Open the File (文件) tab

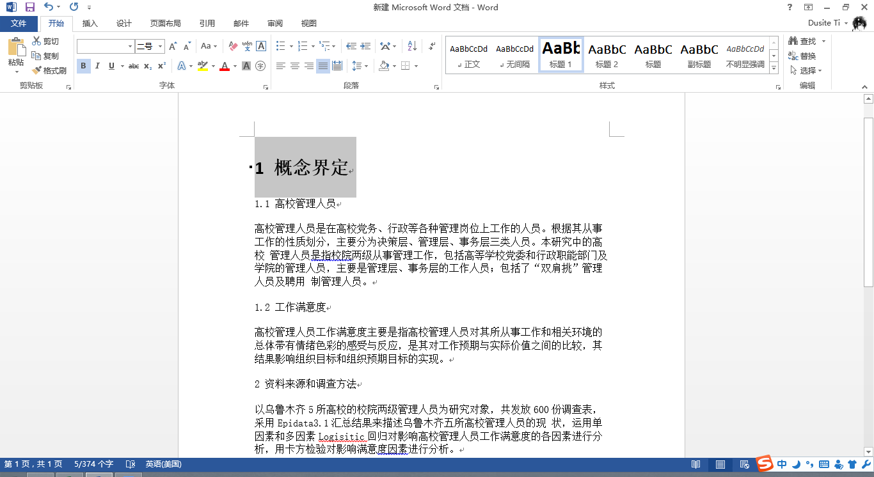pyautogui.click(x=19, y=24)
